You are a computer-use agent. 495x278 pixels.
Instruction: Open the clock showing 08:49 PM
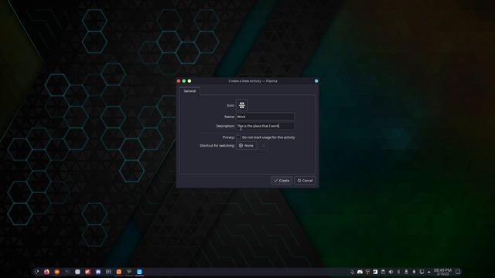(442, 272)
